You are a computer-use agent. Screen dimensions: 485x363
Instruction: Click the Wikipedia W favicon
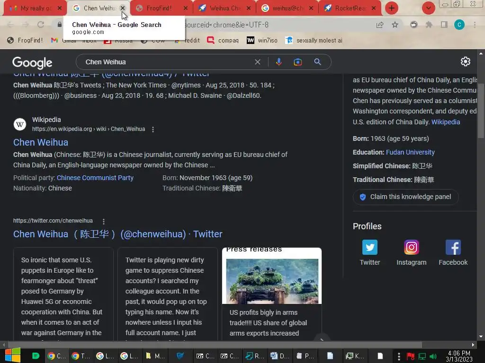pyautogui.click(x=20, y=124)
